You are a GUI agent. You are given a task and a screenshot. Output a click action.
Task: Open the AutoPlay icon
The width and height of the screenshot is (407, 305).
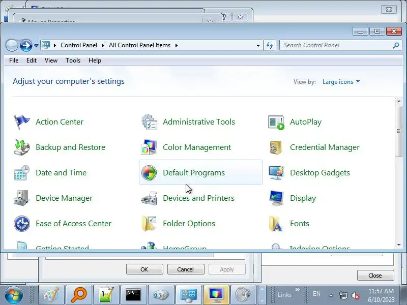click(276, 122)
